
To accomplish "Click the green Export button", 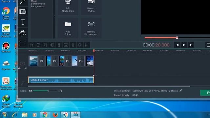I will pos(205,93).
